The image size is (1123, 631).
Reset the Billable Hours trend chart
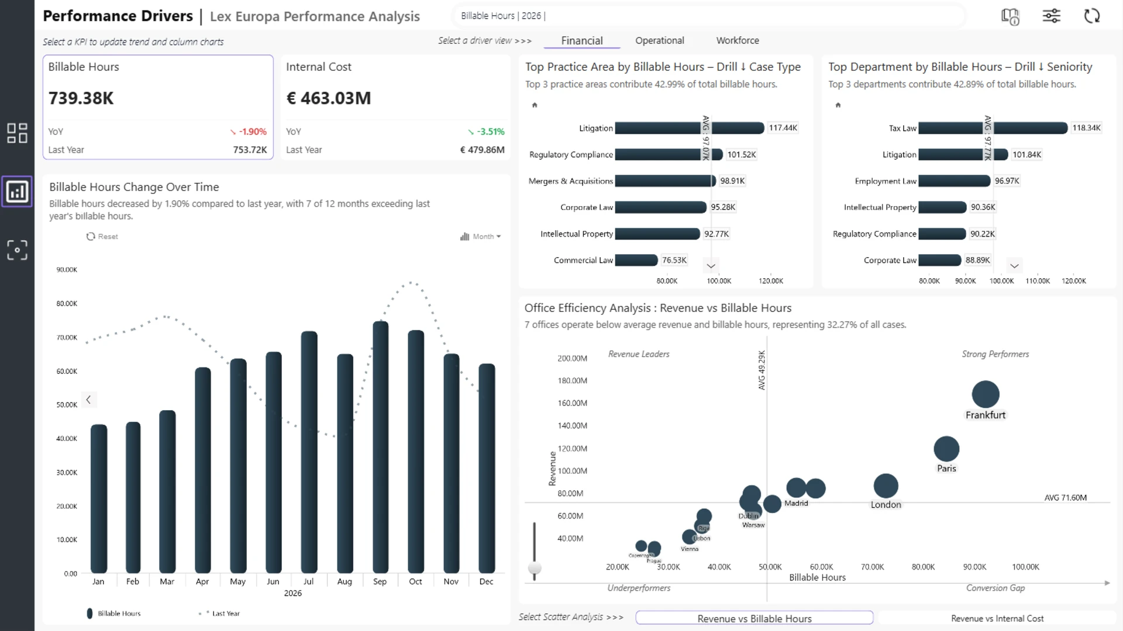102,237
